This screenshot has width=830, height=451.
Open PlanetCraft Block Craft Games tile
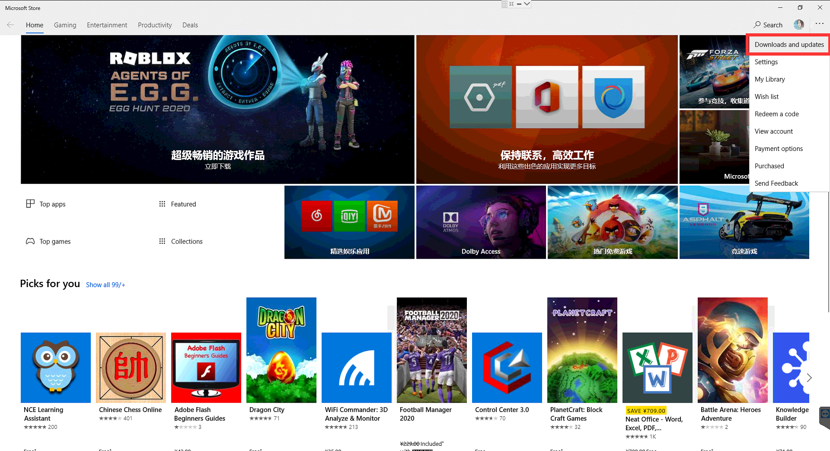(x=582, y=350)
